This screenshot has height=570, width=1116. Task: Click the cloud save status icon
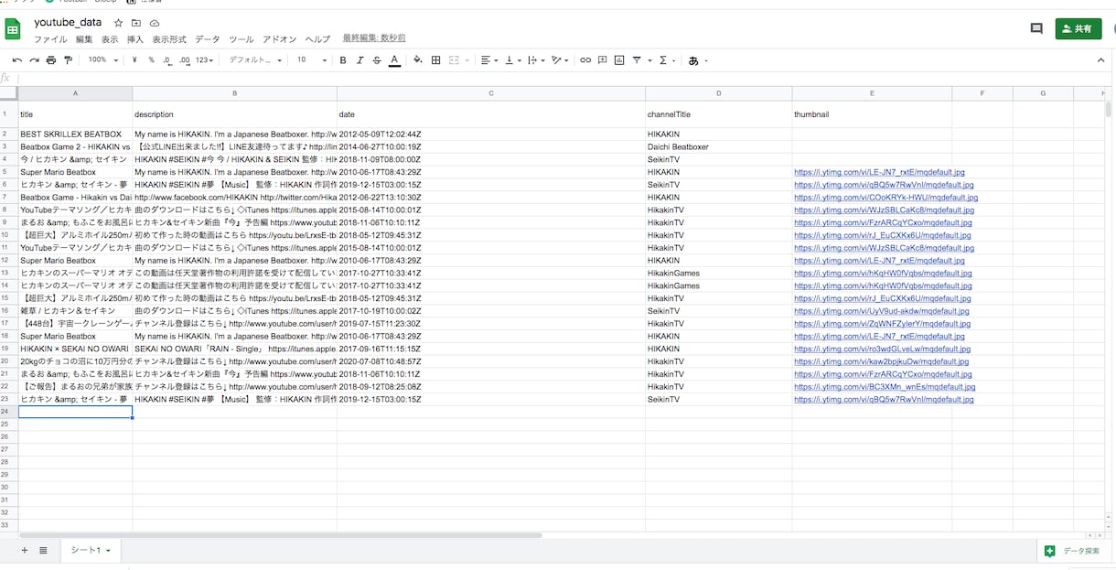click(x=155, y=23)
